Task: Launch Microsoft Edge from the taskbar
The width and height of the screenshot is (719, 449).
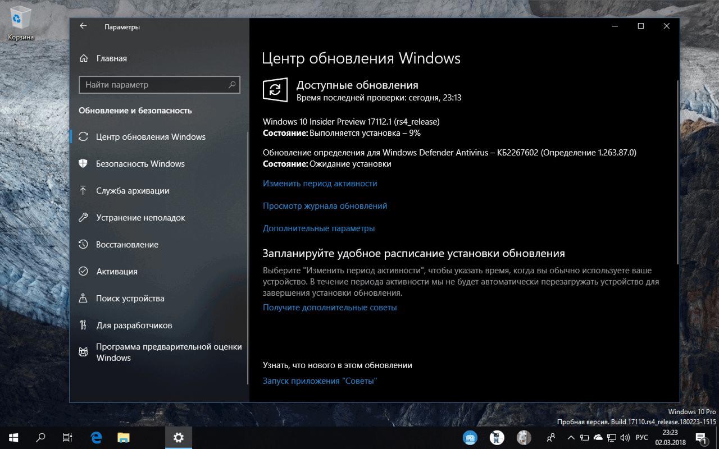Action: tap(97, 437)
